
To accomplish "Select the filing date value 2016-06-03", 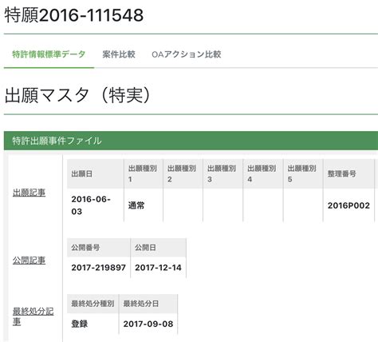I will tap(91, 205).
